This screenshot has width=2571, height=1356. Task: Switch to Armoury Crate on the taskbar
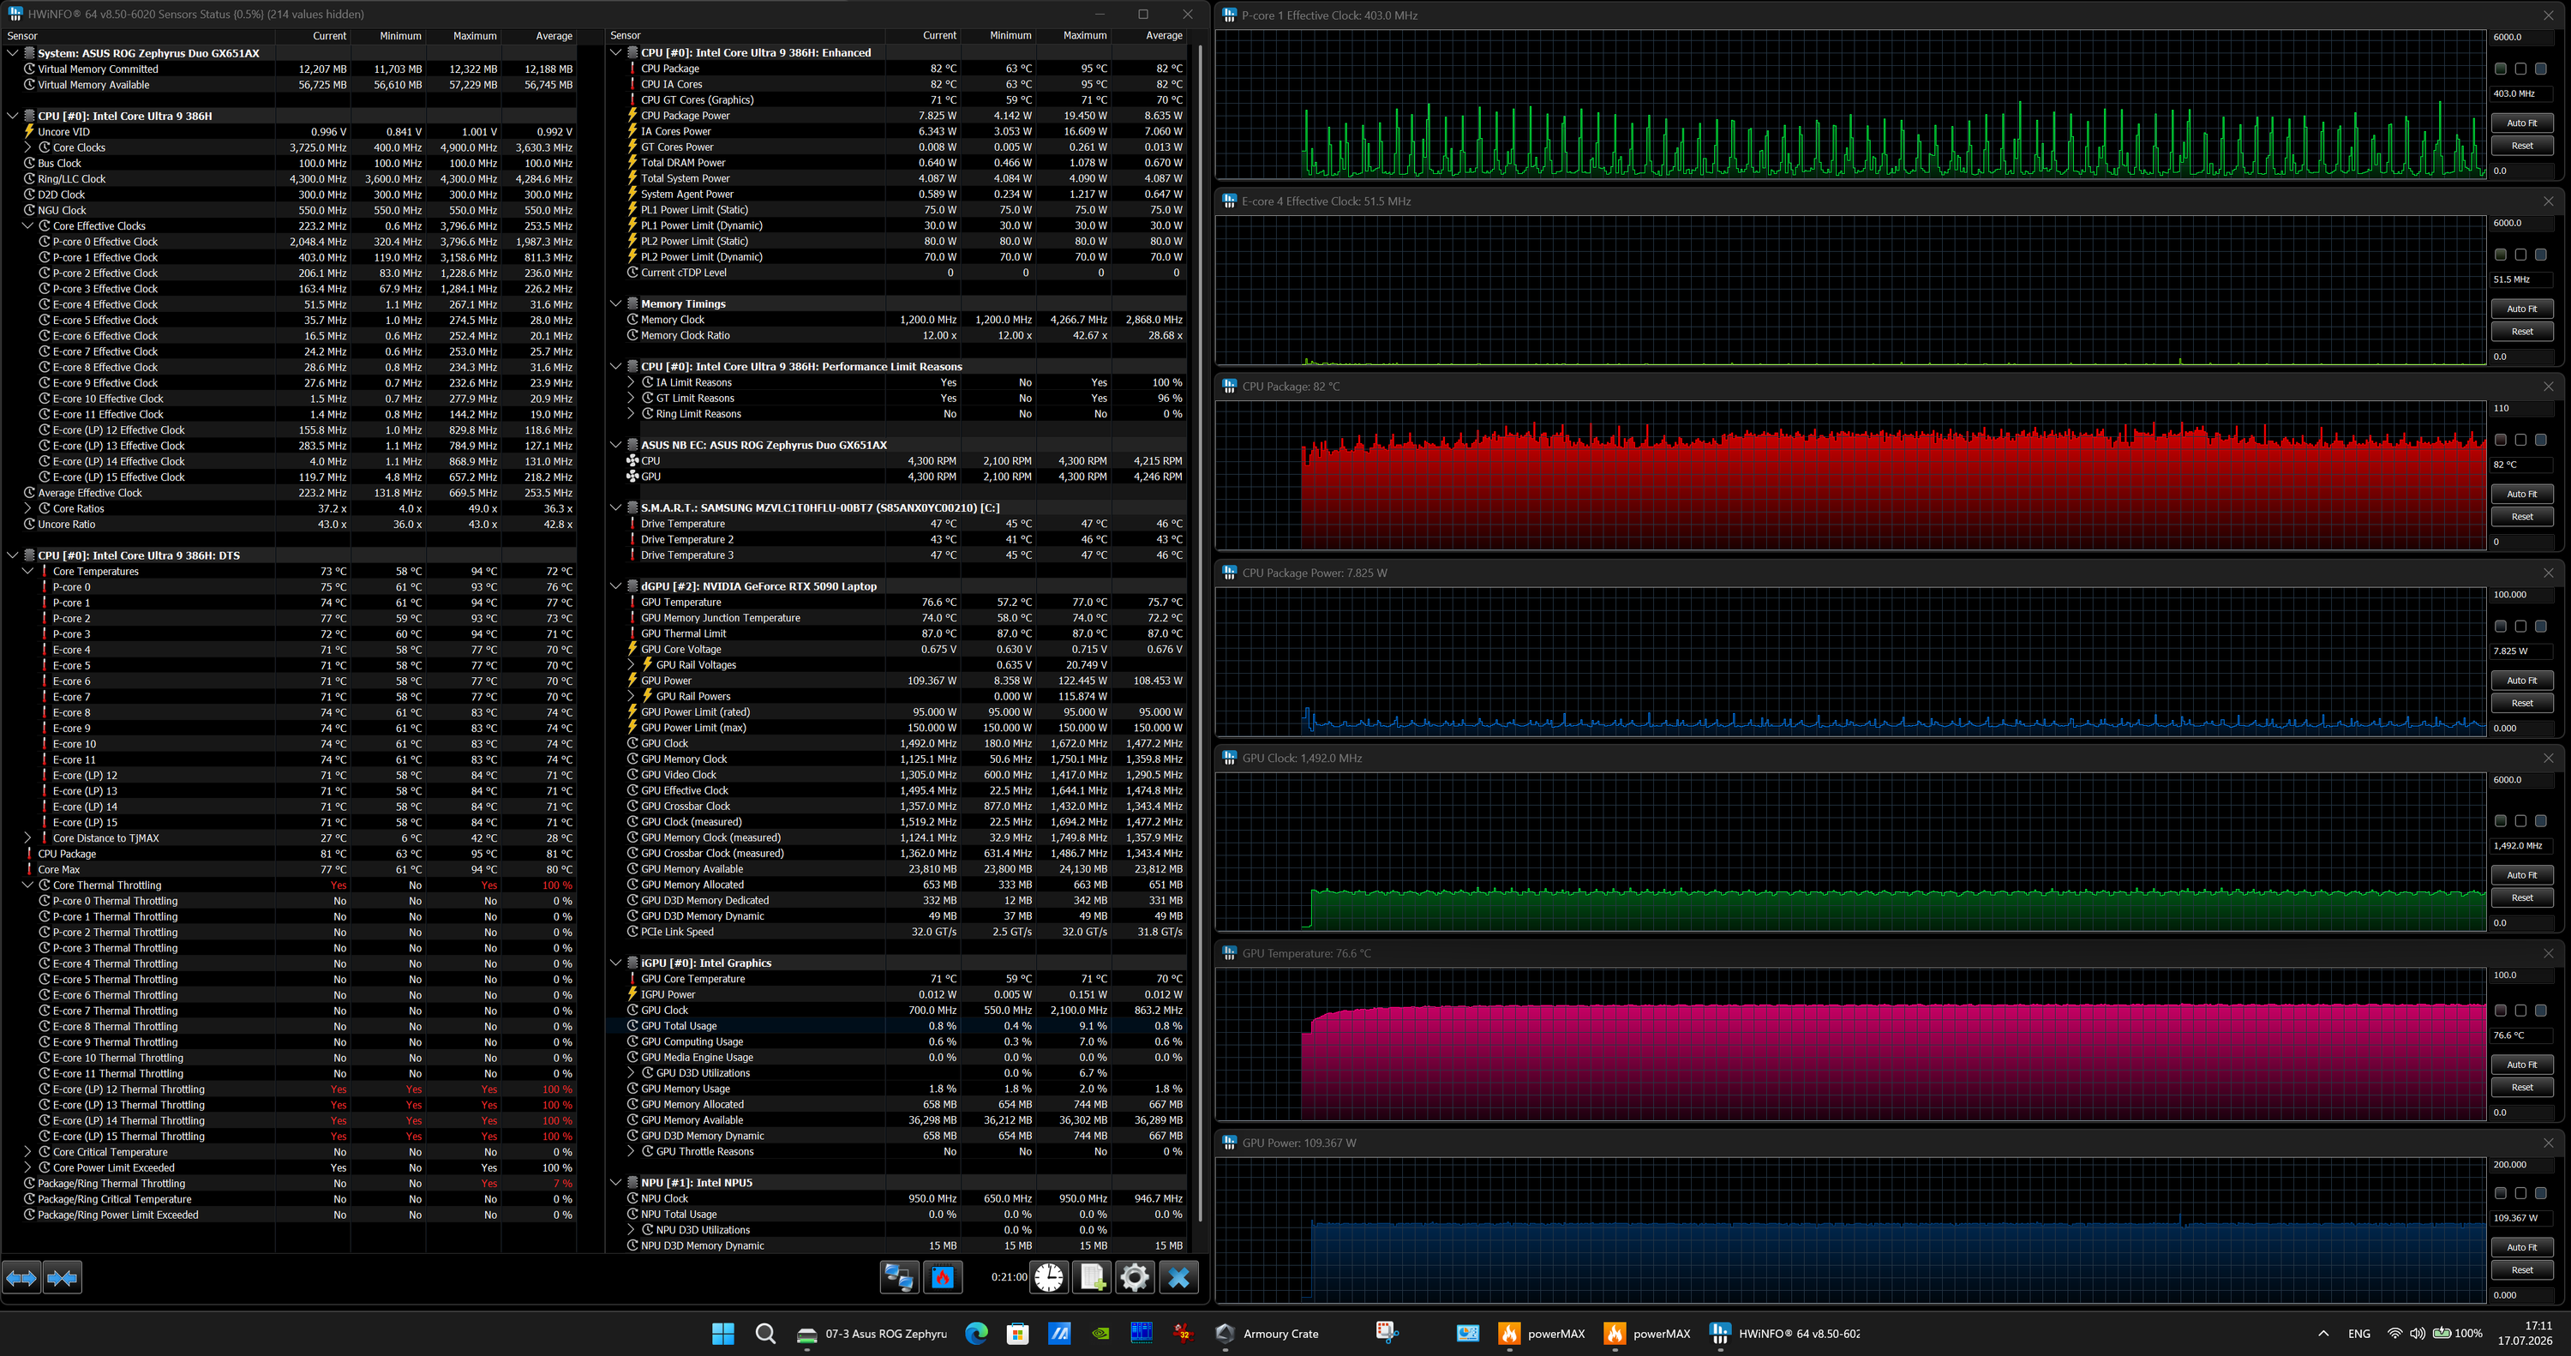(x=1268, y=1333)
